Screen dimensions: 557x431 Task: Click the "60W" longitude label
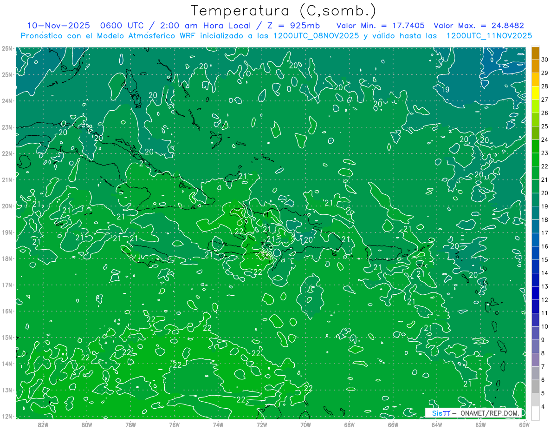pos(524,424)
